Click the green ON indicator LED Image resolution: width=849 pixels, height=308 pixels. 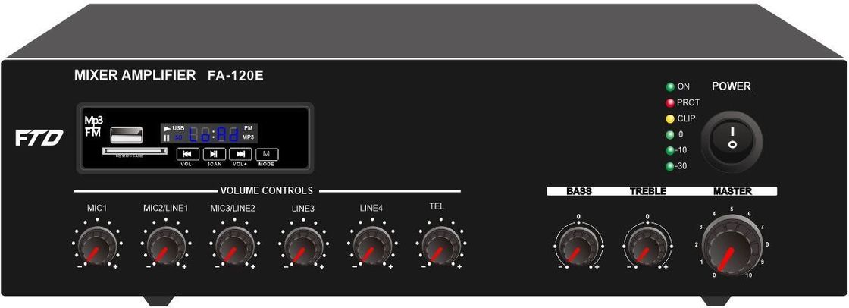670,86
